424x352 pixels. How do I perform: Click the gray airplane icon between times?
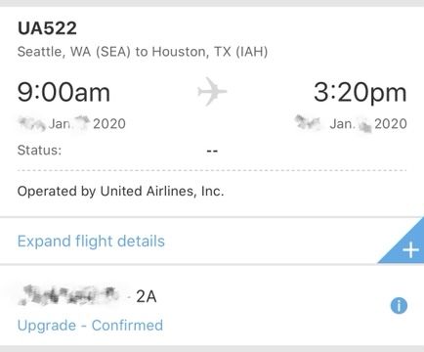tap(212, 92)
